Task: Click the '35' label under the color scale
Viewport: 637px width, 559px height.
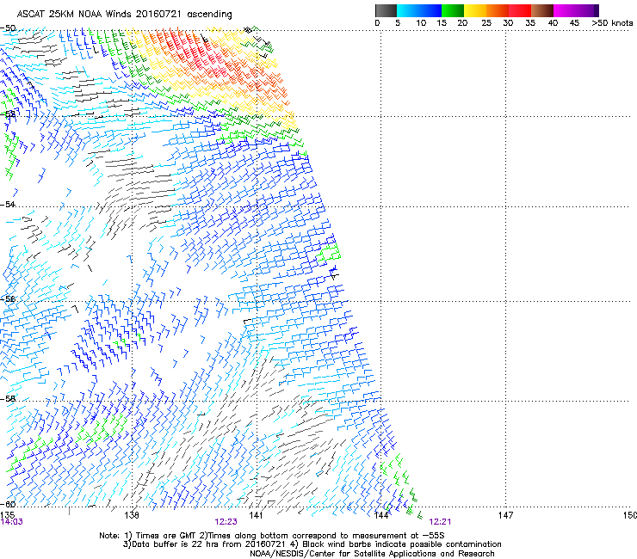Action: coord(530,22)
